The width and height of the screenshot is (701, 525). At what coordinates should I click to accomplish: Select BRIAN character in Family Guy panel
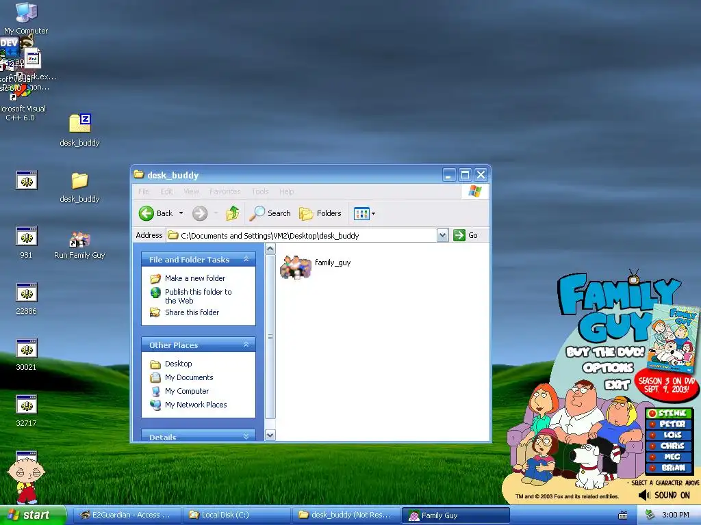coord(668,468)
